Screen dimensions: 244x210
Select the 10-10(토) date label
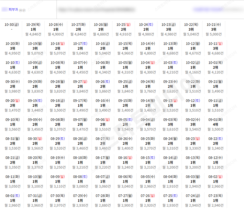12,62
